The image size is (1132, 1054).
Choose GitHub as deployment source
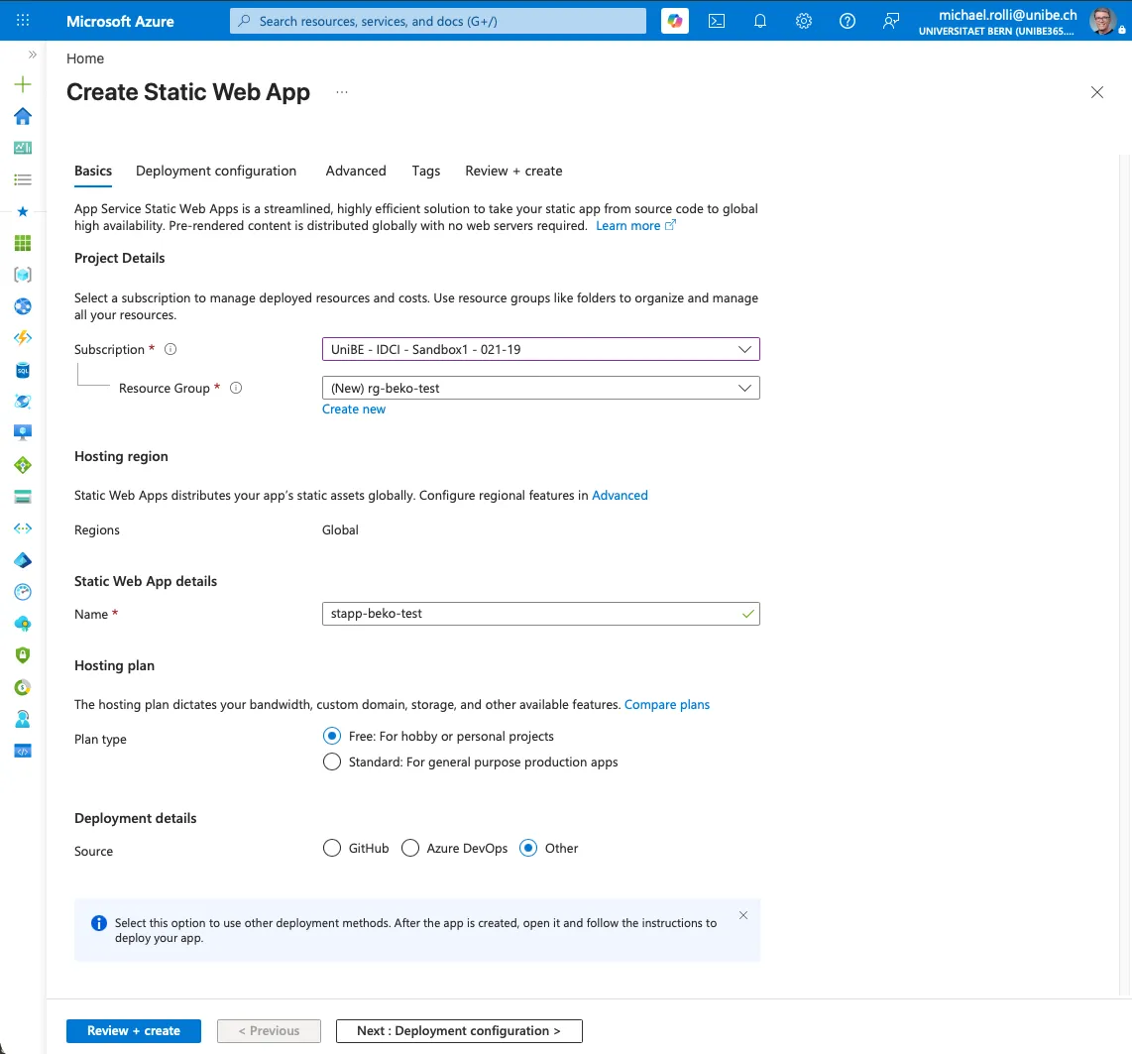coord(331,848)
